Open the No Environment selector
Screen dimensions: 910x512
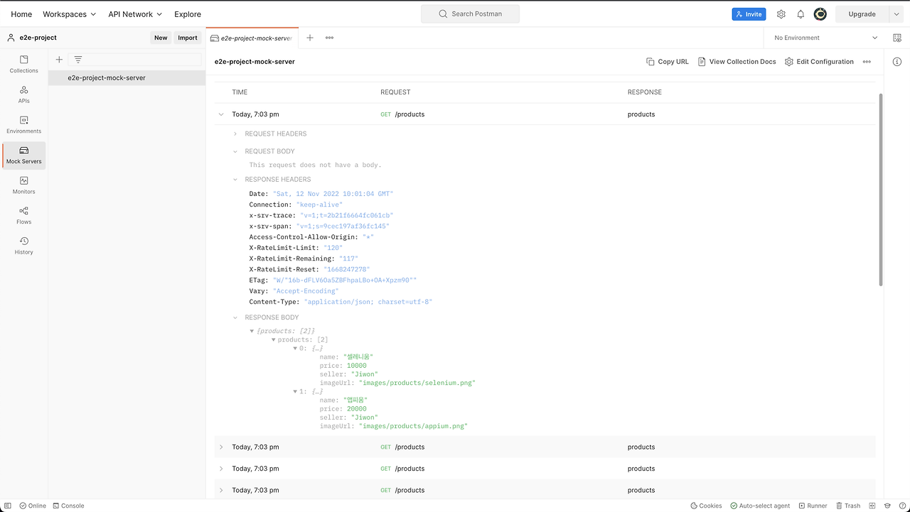click(825, 38)
